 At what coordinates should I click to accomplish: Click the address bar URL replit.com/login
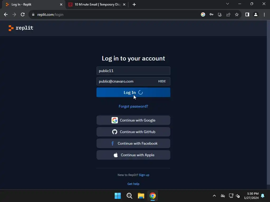(x=50, y=15)
